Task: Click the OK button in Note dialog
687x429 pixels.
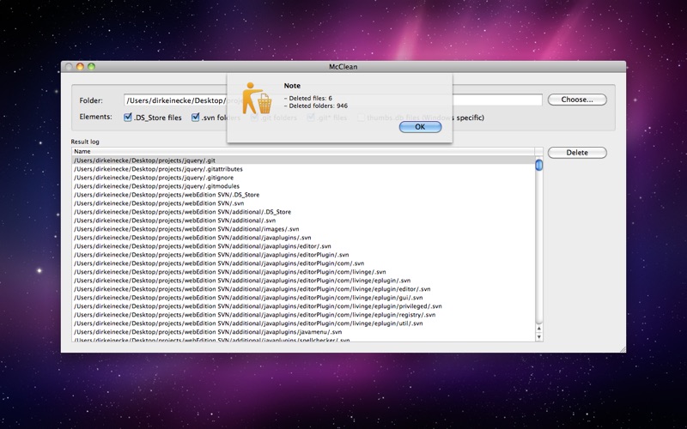Action: tap(420, 127)
